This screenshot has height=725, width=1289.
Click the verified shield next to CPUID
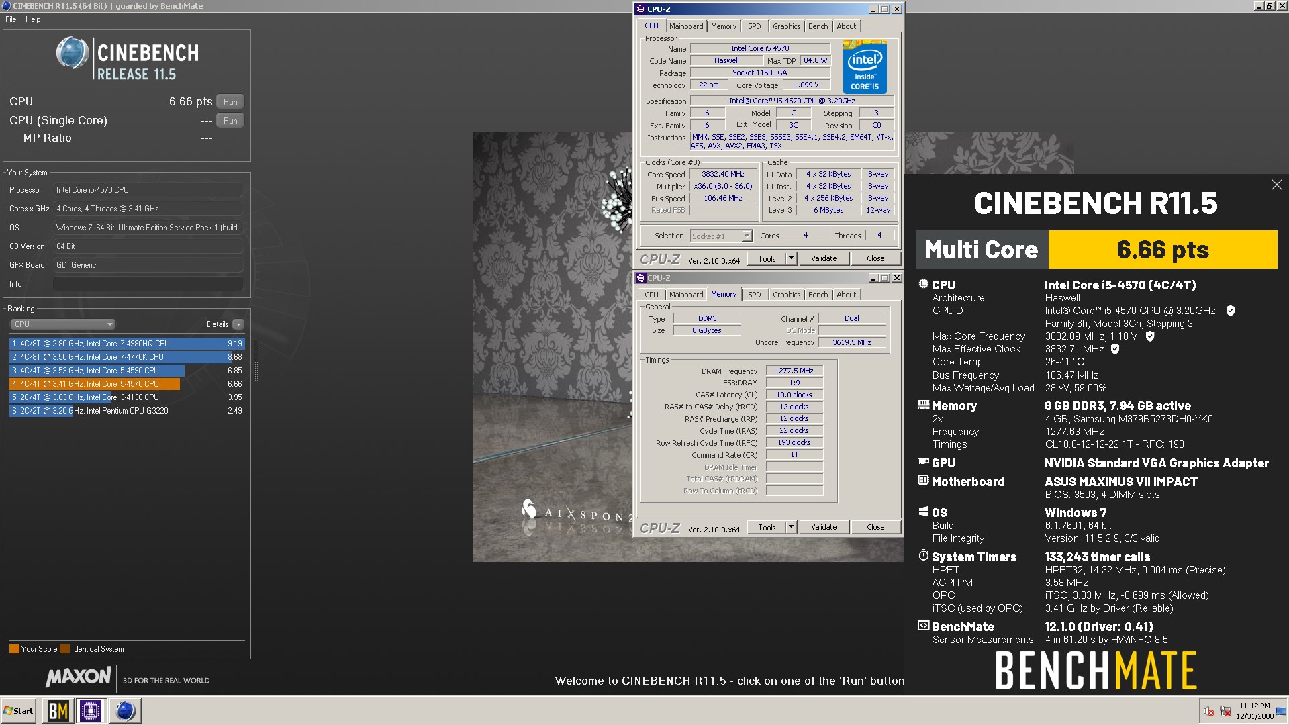tap(1230, 311)
